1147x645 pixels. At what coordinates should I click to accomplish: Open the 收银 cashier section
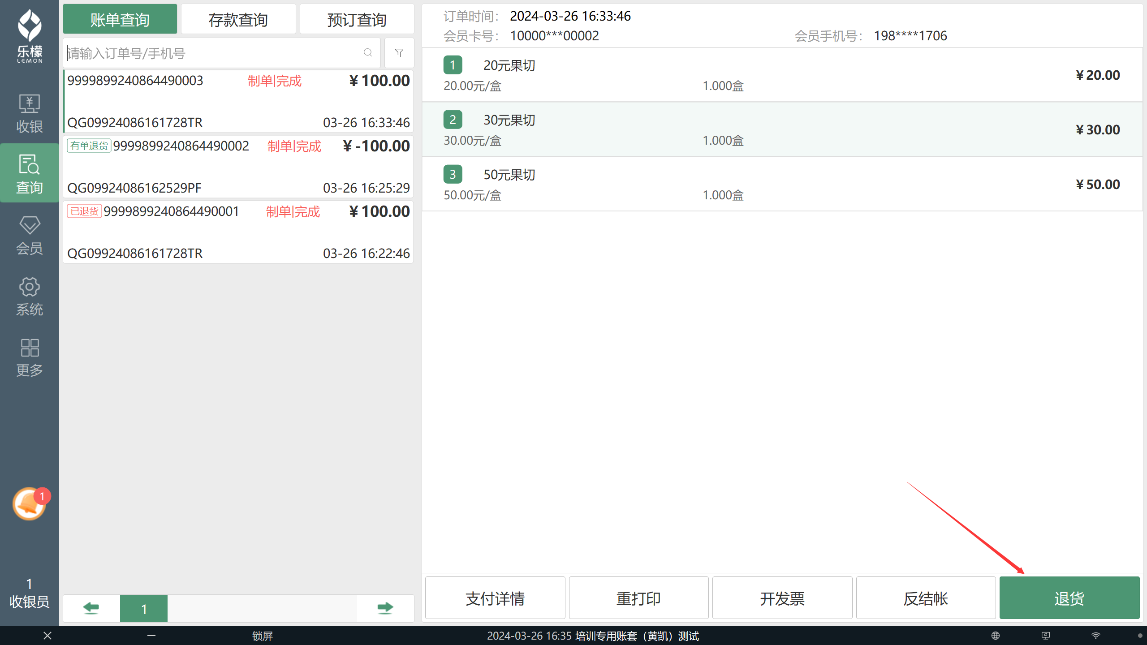30,114
